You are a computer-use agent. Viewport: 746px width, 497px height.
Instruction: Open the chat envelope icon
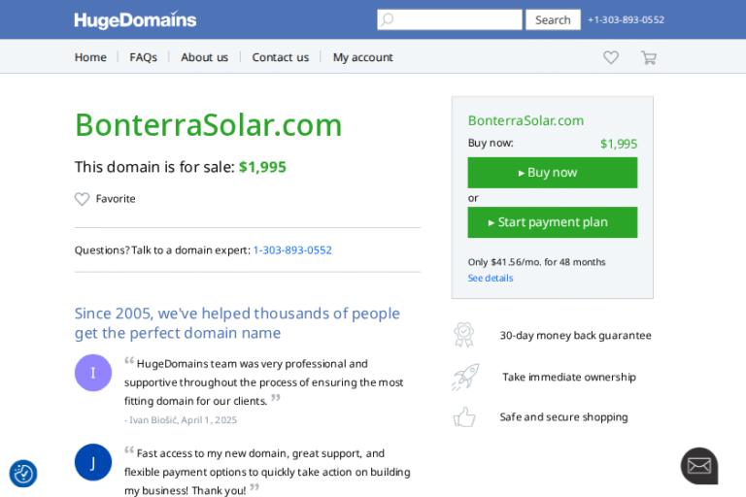pyautogui.click(x=699, y=466)
